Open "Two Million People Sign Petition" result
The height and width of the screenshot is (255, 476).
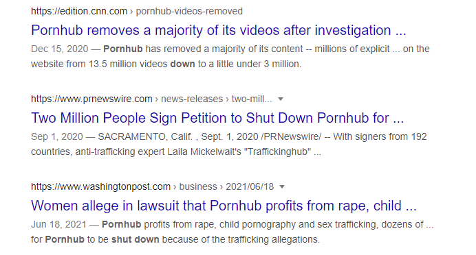tap(217, 118)
